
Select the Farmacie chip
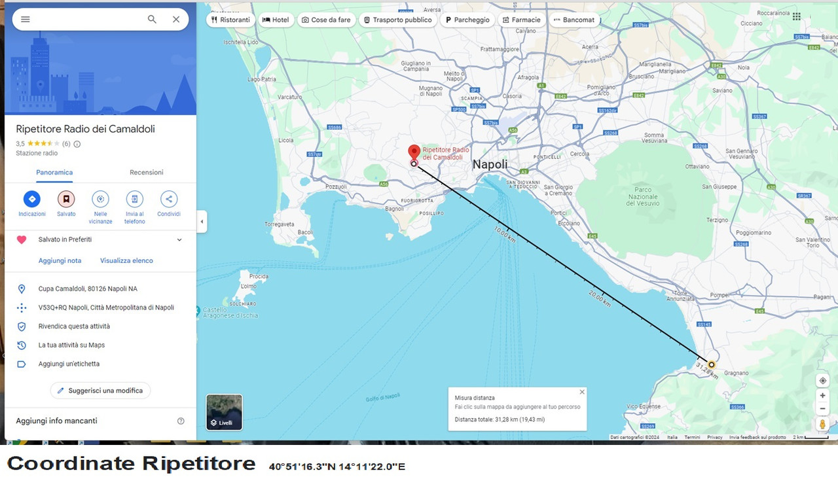tap(522, 20)
